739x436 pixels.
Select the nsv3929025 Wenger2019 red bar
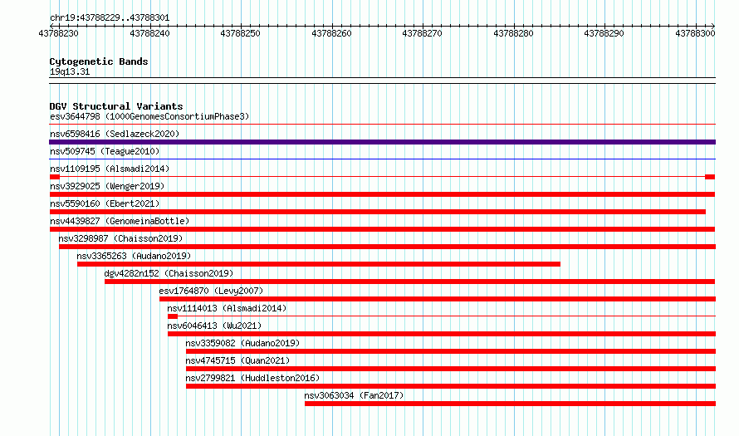(382, 194)
